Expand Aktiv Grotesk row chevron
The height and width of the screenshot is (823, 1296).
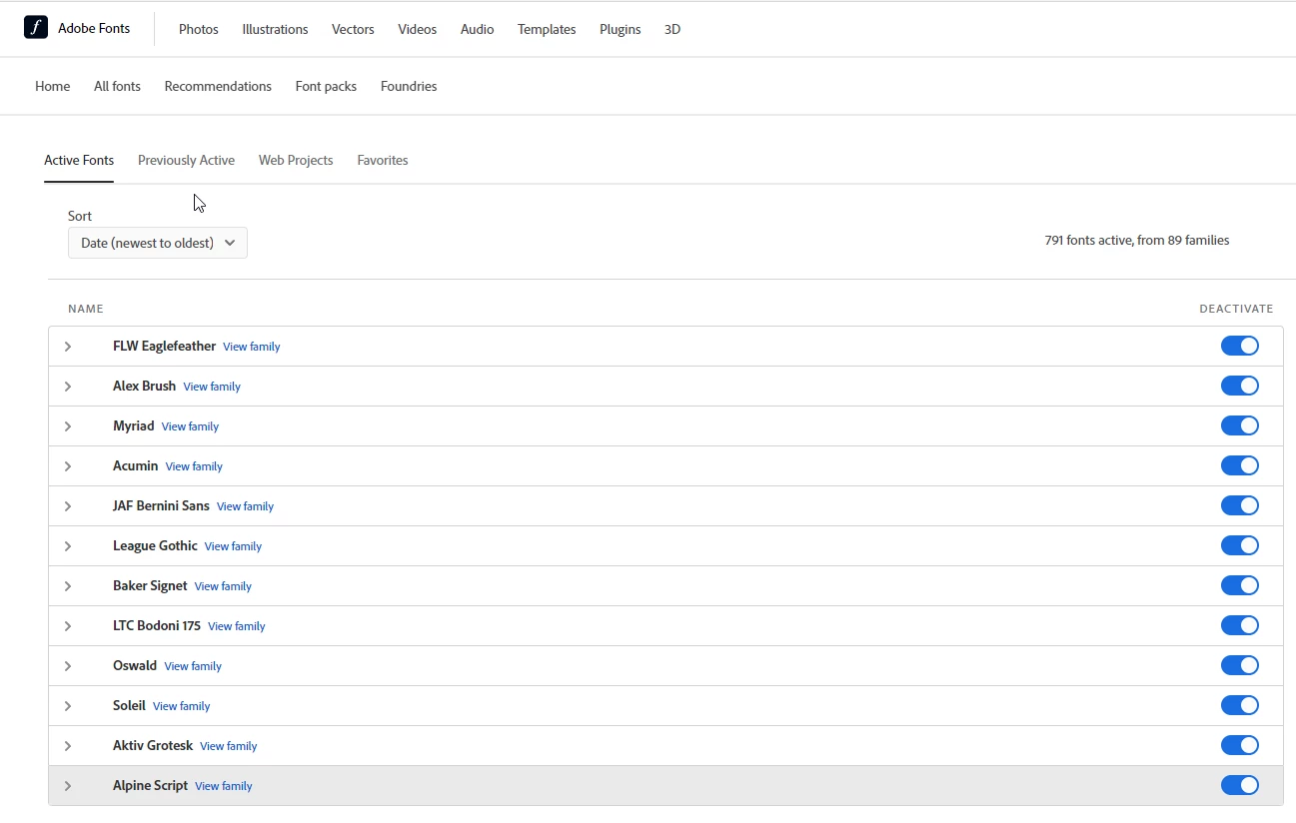[68, 746]
